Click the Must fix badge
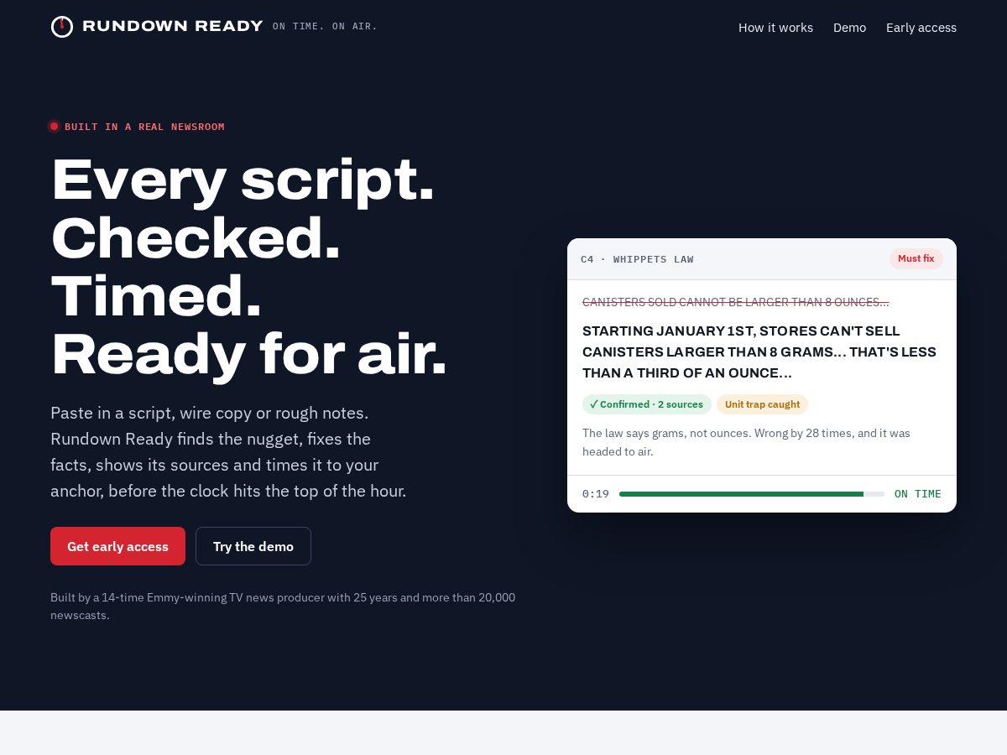 coord(916,258)
